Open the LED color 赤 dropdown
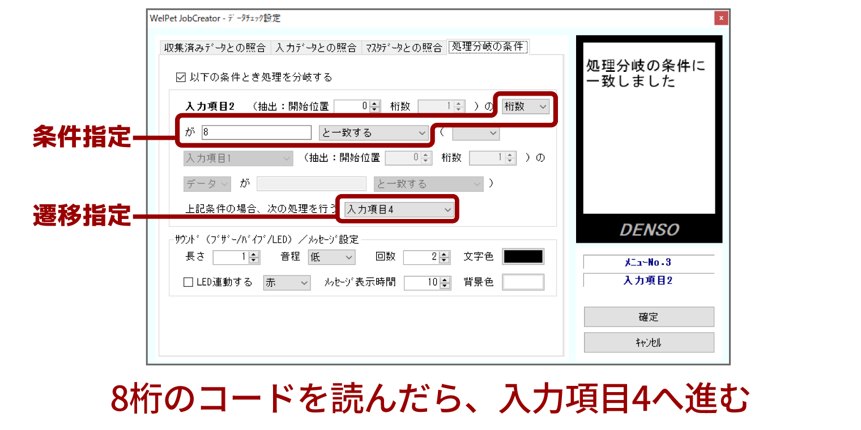 coord(287,282)
